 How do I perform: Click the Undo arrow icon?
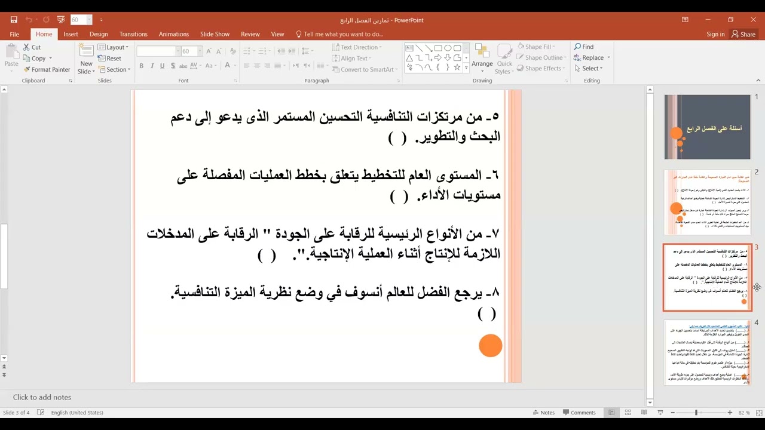click(29, 20)
